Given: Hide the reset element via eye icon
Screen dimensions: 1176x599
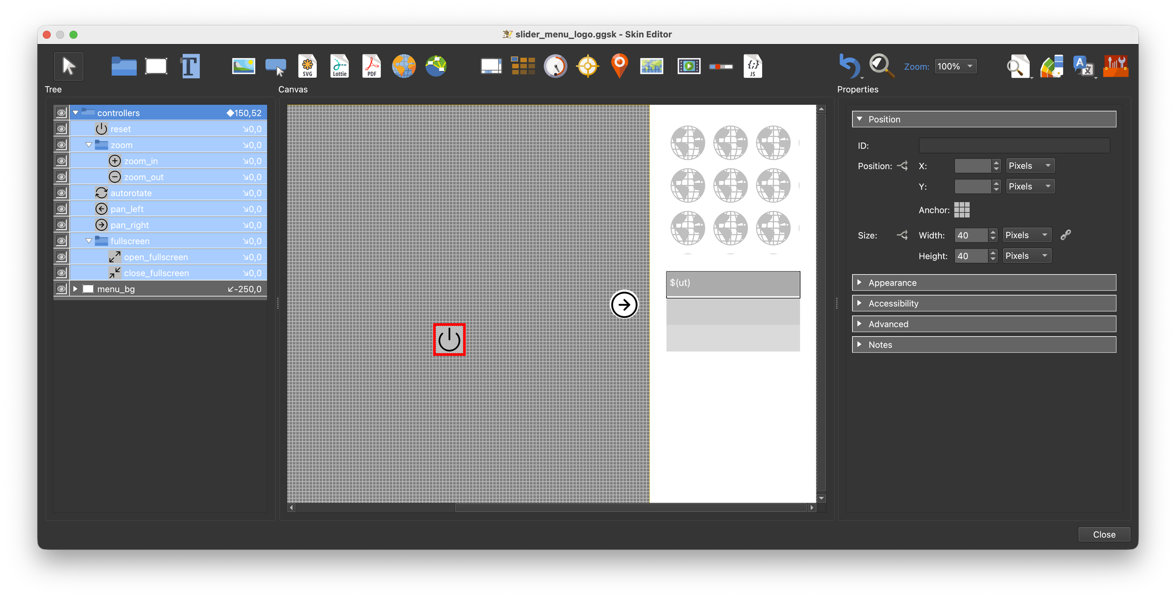Looking at the screenshot, I should point(61,129).
